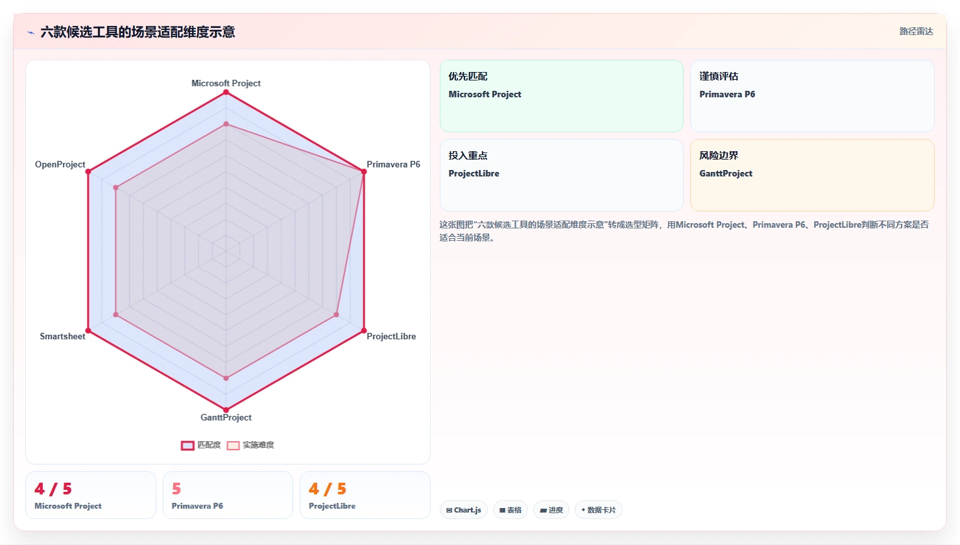The image size is (960, 545).
Task: Select the 进度 tag chip
Action: click(551, 510)
